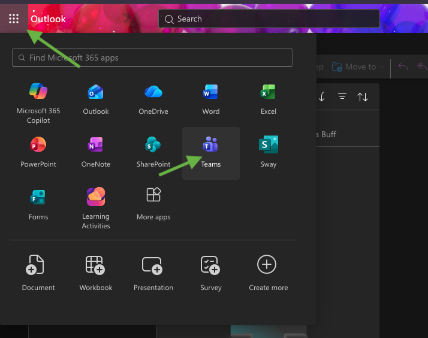This screenshot has height=338, width=428.
Task: Create a new Presentation
Action: [153, 273]
